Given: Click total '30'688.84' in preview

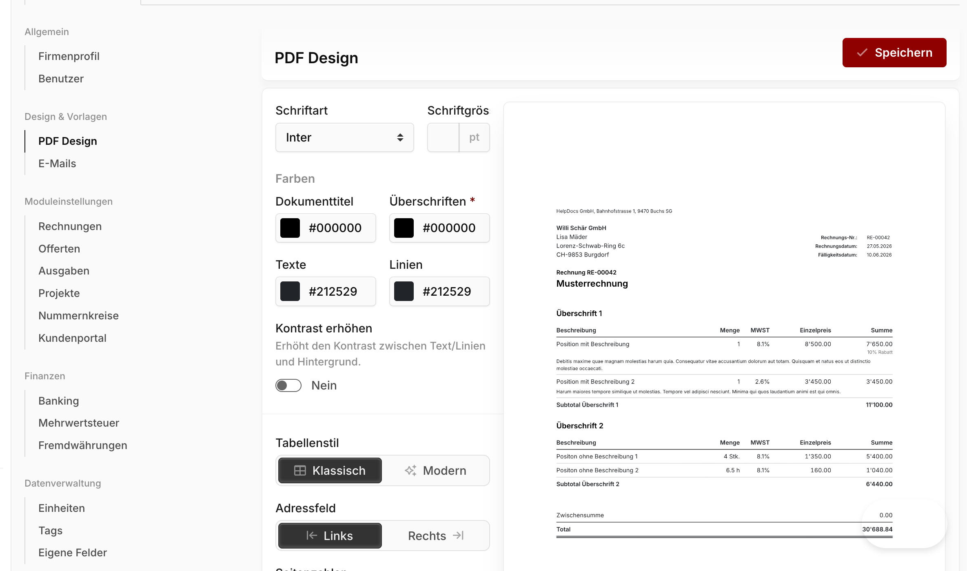Looking at the screenshot, I should click(x=877, y=529).
